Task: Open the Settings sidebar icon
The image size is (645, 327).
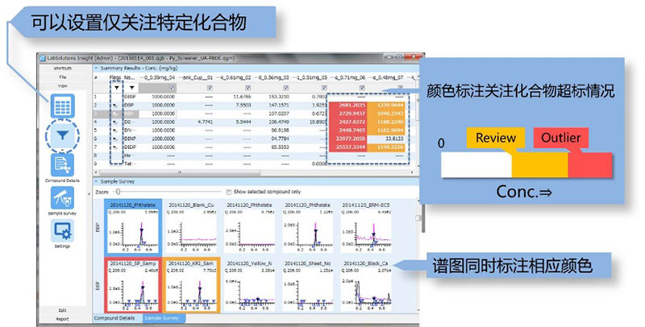Action: point(62,232)
